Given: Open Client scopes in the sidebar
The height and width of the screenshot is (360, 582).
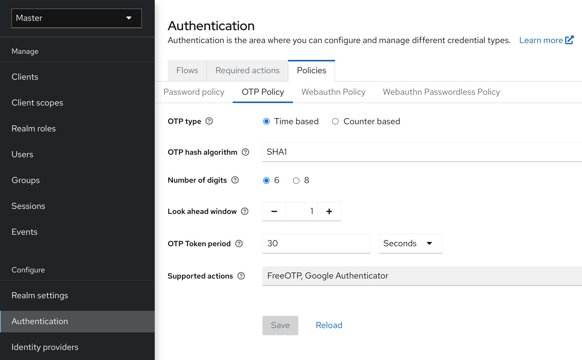Looking at the screenshot, I should [x=77, y=103].
